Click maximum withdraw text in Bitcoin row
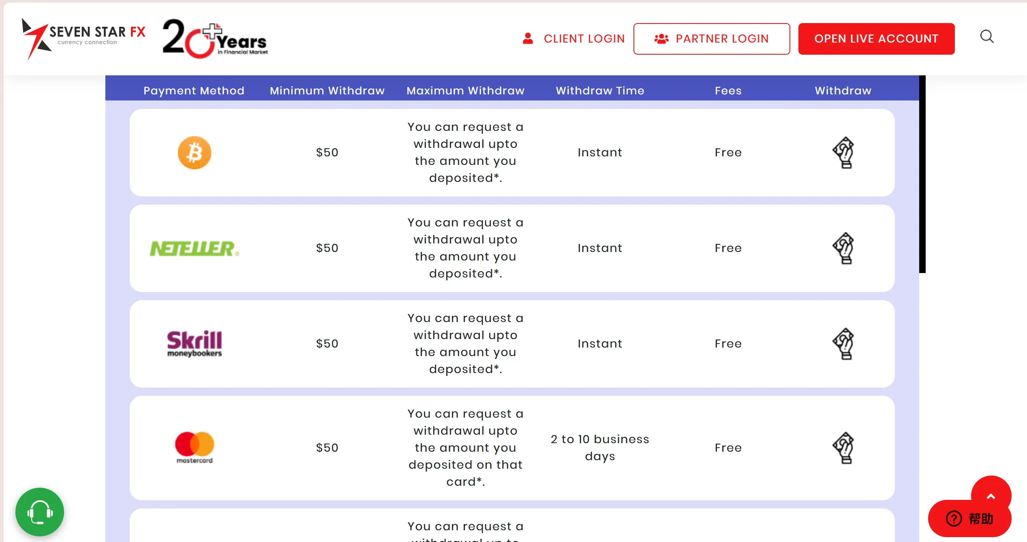 point(465,153)
